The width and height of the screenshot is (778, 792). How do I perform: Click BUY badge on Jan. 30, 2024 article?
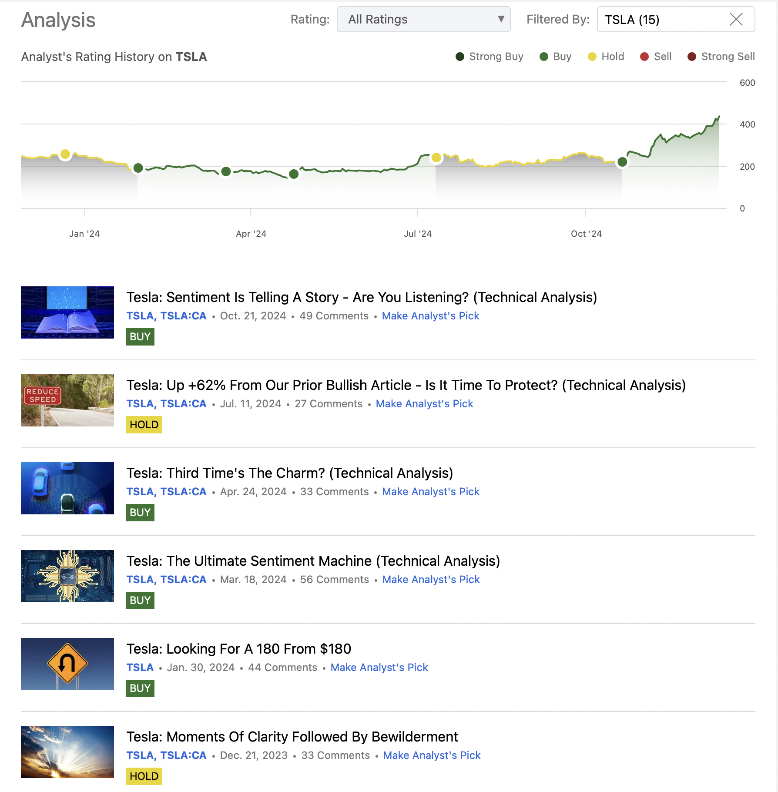pos(140,688)
